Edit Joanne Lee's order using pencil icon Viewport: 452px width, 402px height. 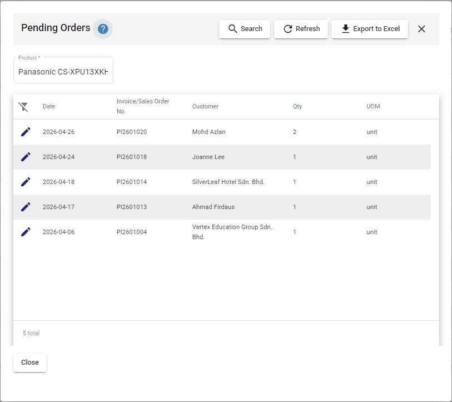pos(26,157)
